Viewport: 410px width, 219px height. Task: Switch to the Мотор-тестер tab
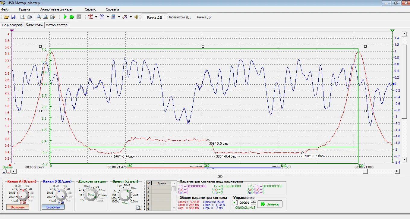57,25
